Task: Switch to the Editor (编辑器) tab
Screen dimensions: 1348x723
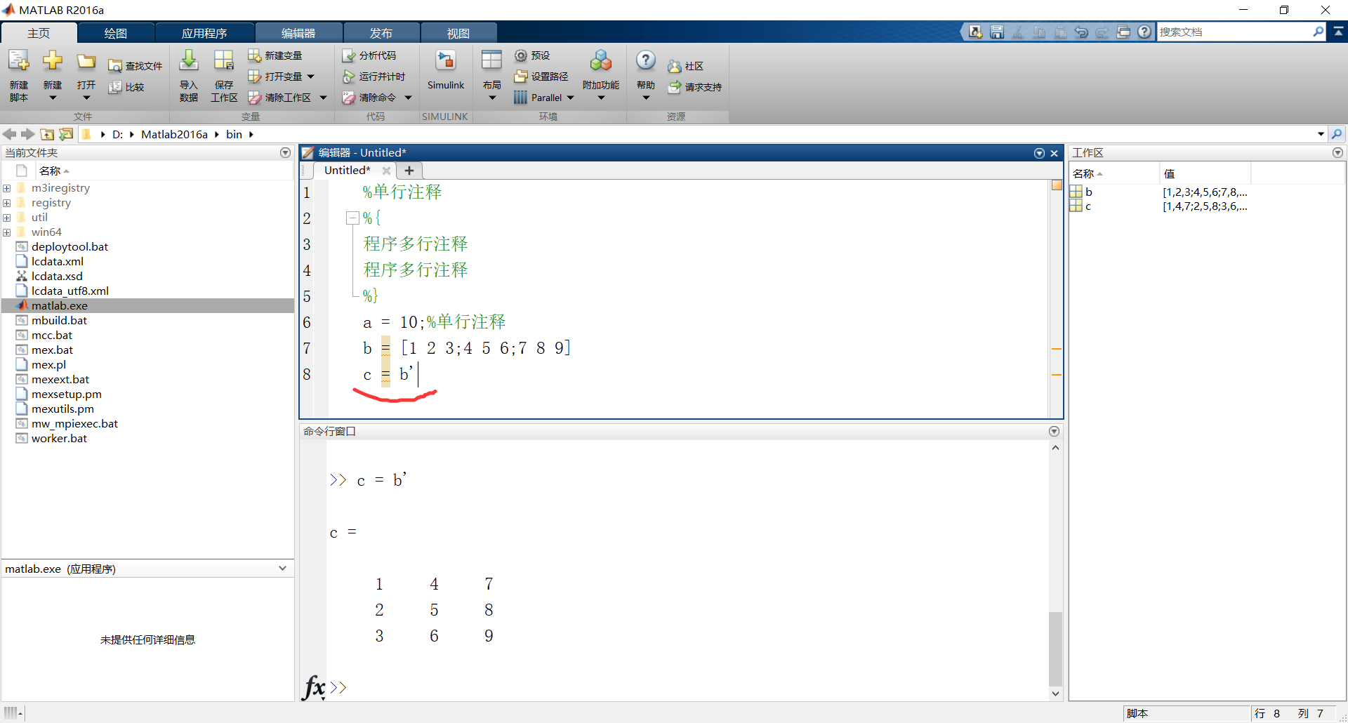Action: coord(298,33)
